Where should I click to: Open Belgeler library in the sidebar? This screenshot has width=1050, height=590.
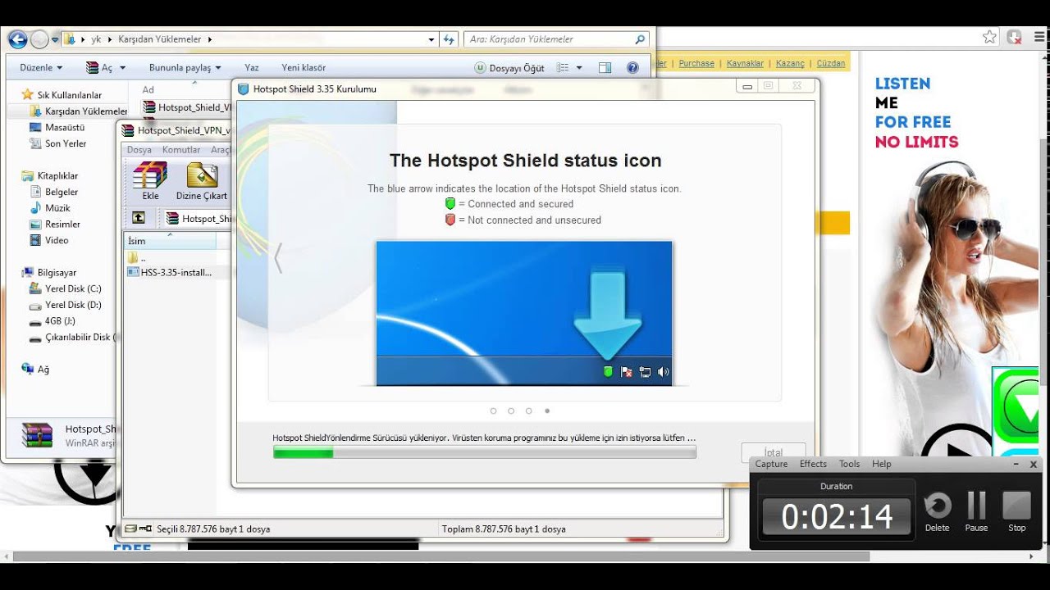54,192
